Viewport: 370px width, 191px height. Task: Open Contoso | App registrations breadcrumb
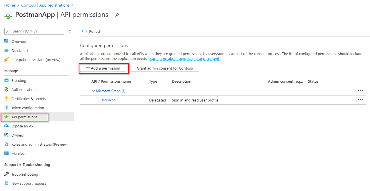tap(45, 5)
